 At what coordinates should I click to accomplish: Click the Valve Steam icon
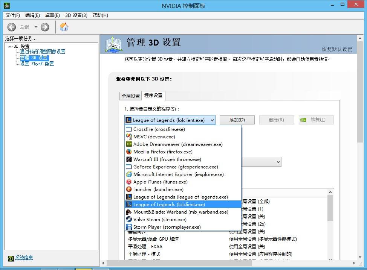pos(129,219)
